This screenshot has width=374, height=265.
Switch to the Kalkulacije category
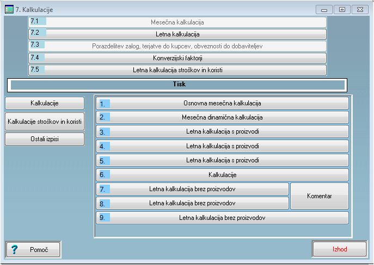45,103
